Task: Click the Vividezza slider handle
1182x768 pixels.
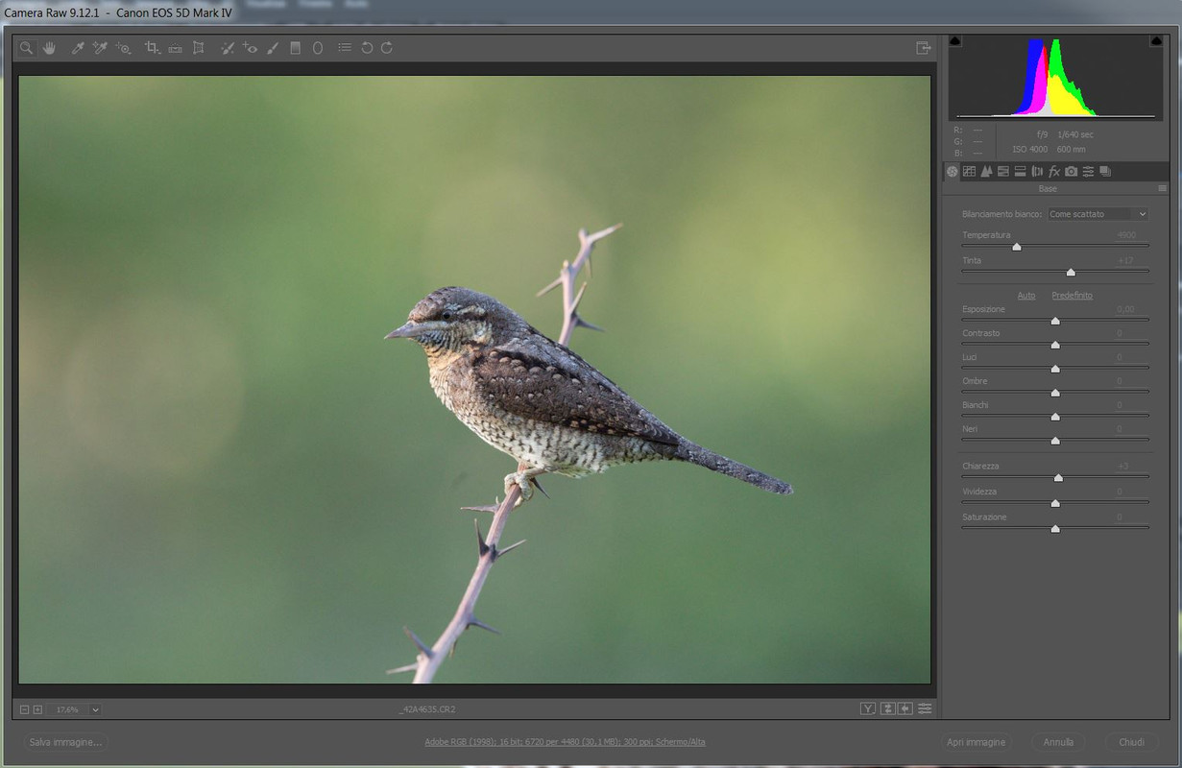Action: tap(1055, 503)
